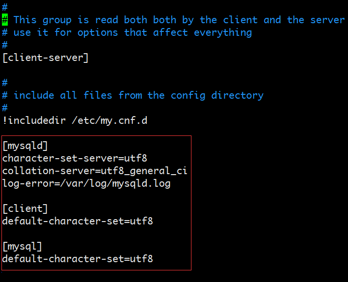The height and width of the screenshot is (282, 348).
Task: Click the [mysql] section header
Action: pyautogui.click(x=22, y=246)
